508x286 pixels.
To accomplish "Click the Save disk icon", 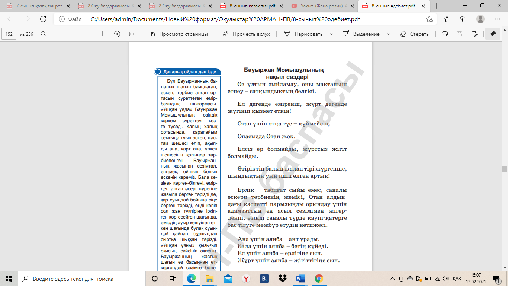I will [x=460, y=34].
